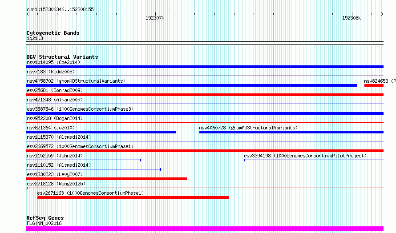Click the 152308k ruler tick label
This screenshot has width=396, height=233.
pos(352,18)
